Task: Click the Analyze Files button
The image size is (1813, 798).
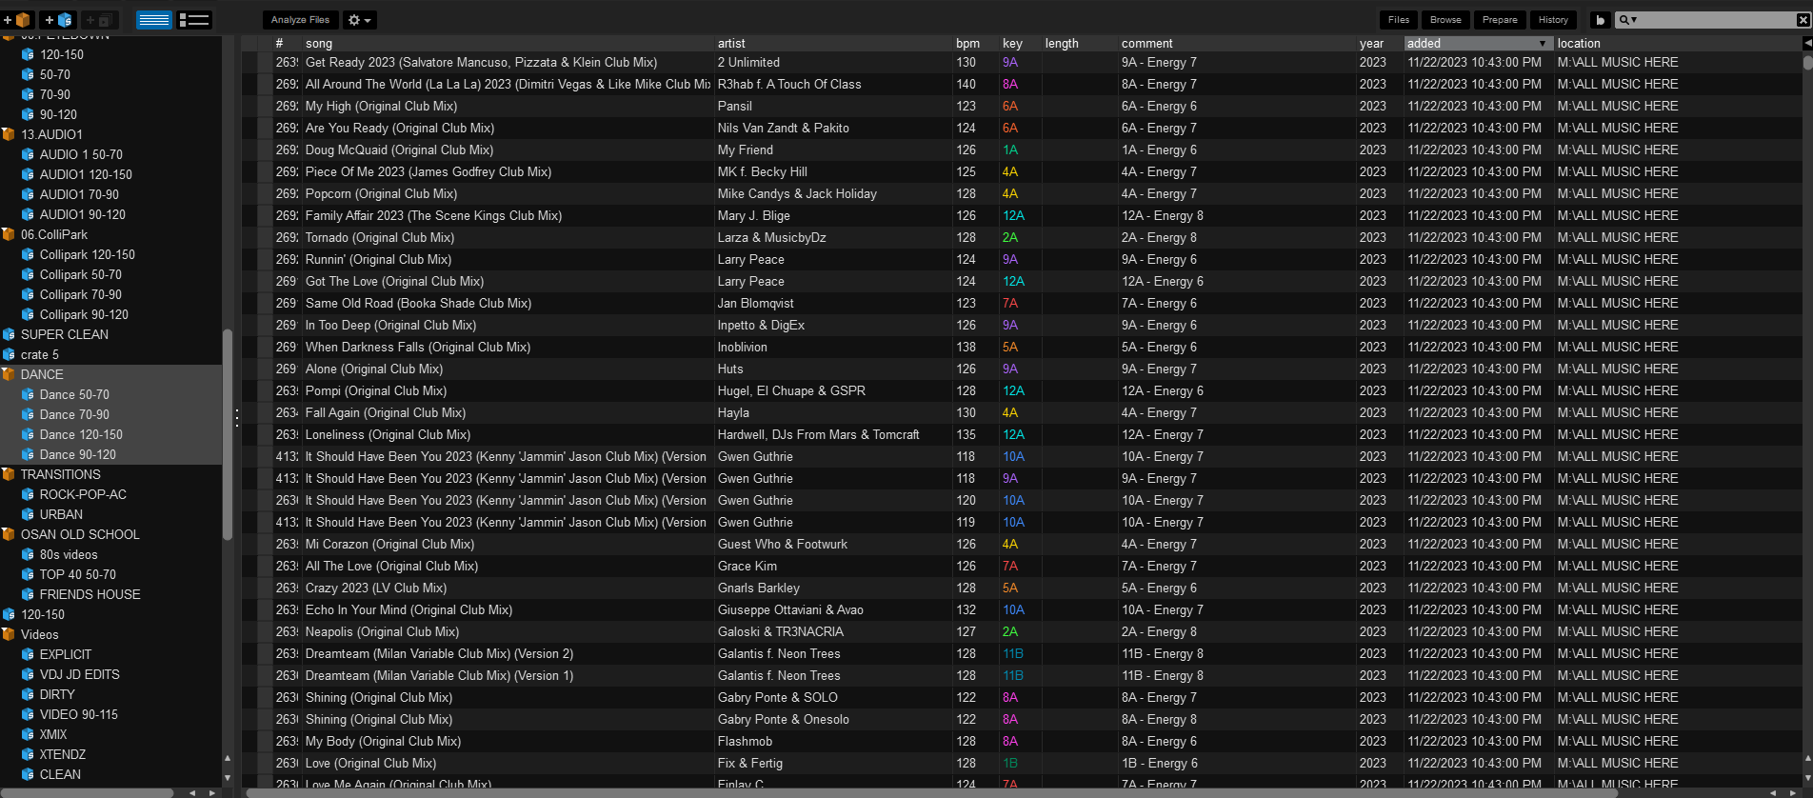Action: point(300,19)
